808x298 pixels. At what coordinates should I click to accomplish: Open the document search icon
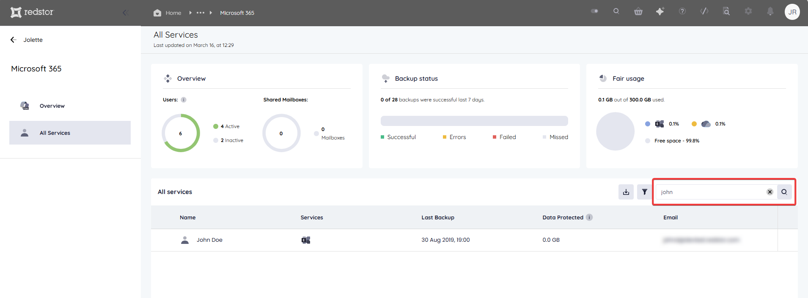(726, 11)
